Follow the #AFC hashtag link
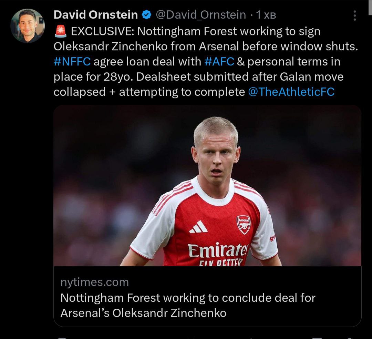This screenshot has width=372, height=339. click(x=219, y=62)
